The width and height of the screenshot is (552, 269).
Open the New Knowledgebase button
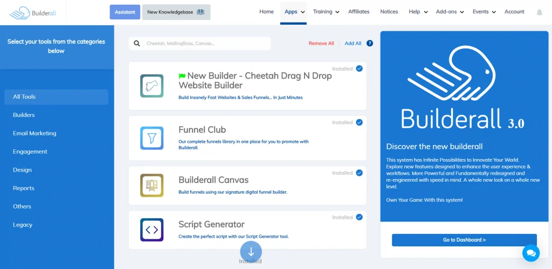pyautogui.click(x=176, y=12)
